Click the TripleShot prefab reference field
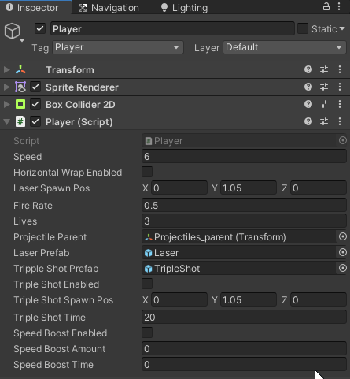This screenshot has height=379, width=350. click(240, 269)
